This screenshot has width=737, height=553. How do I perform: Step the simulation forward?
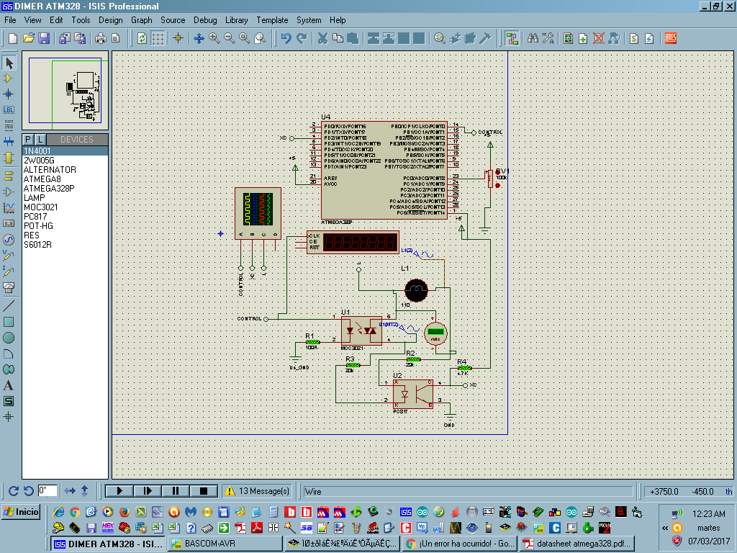pyautogui.click(x=148, y=491)
